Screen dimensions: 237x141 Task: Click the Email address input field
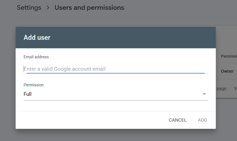click(115, 69)
